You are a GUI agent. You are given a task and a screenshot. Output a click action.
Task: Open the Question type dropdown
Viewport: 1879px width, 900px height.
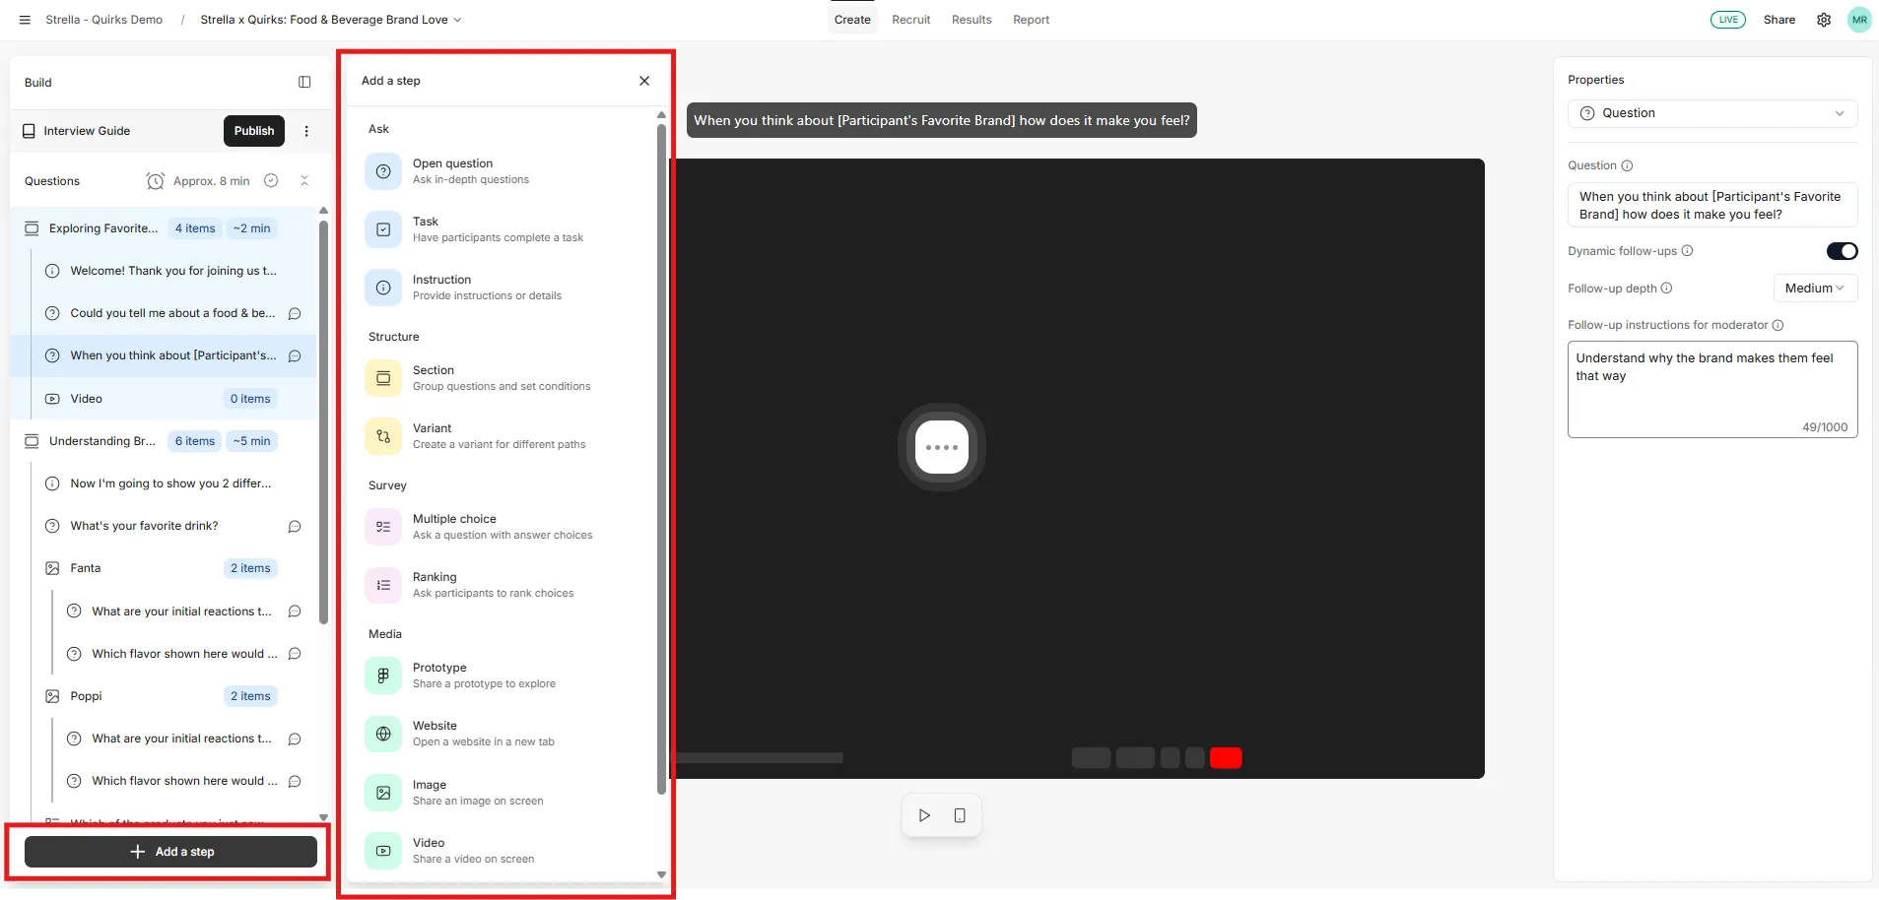1712,113
